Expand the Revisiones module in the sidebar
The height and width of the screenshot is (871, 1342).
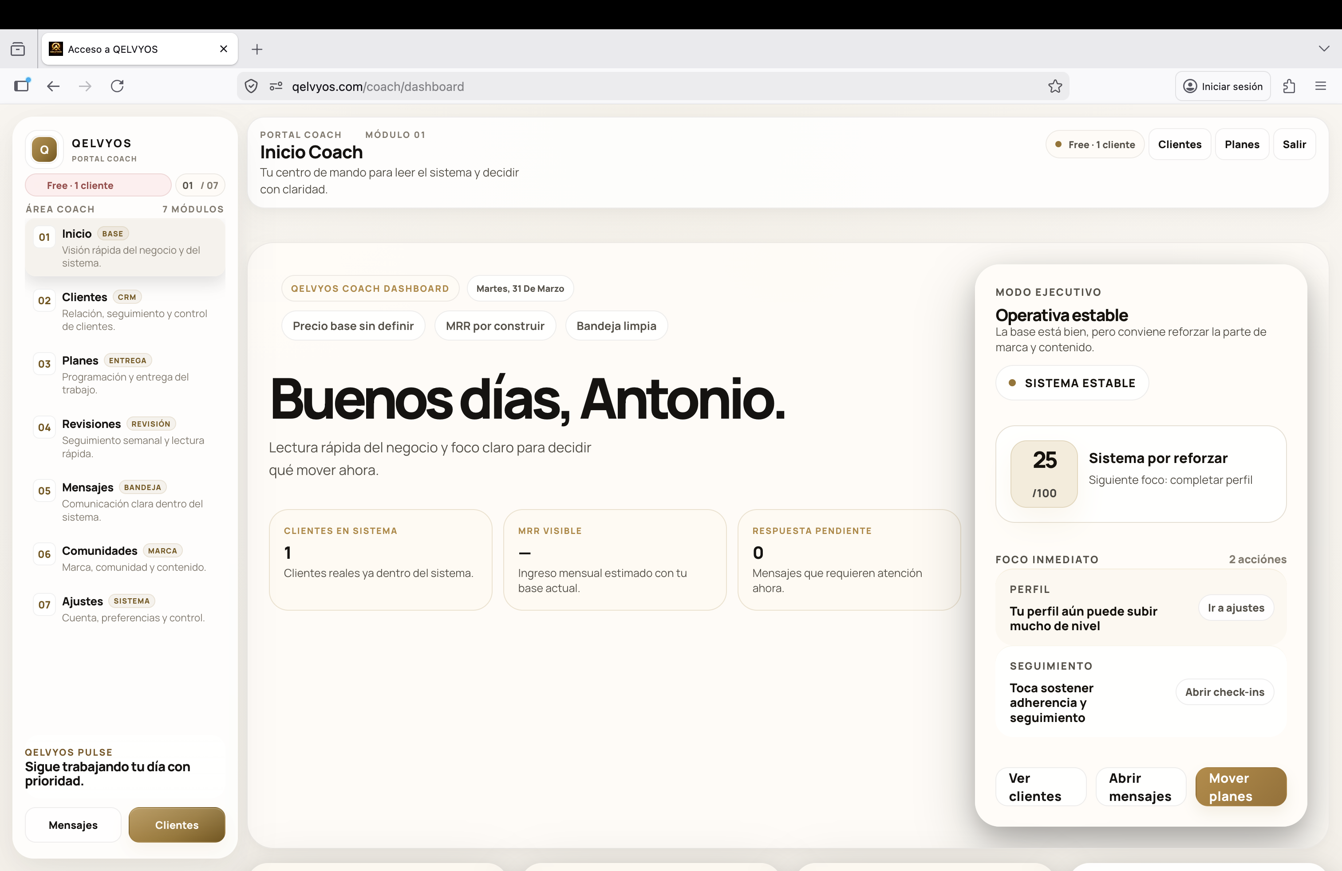(x=125, y=438)
